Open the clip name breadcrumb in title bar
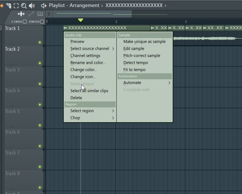 click(134, 6)
